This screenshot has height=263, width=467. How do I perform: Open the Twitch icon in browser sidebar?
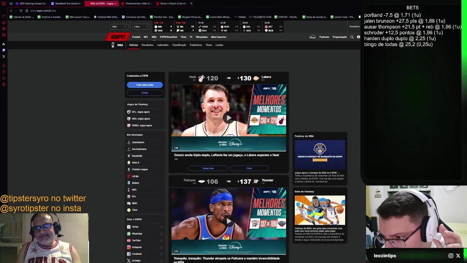[4, 50]
